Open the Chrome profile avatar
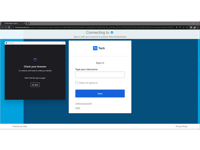The image size is (200, 150). pyautogui.click(x=194, y=27)
